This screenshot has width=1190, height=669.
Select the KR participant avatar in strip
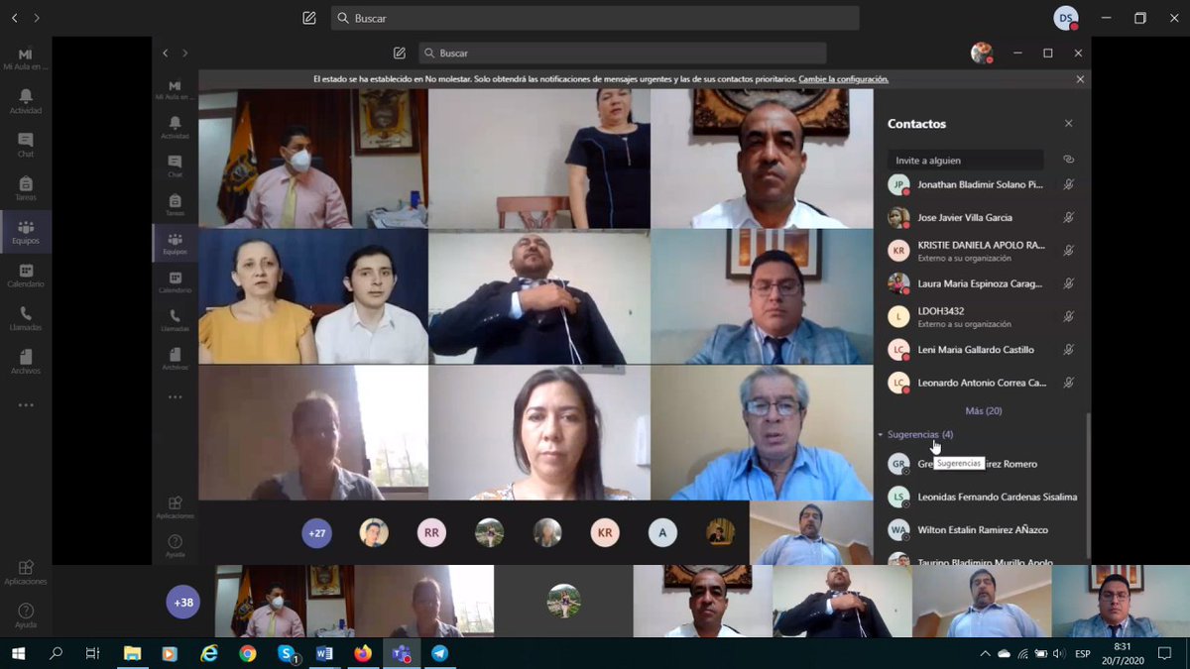tap(605, 533)
